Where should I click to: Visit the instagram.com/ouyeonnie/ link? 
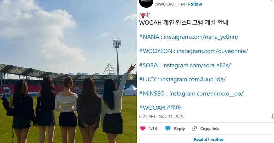[212, 51]
